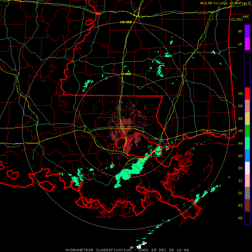Click the 'RF' legend label
This screenshot has height=252, width=252.
pos(240,31)
